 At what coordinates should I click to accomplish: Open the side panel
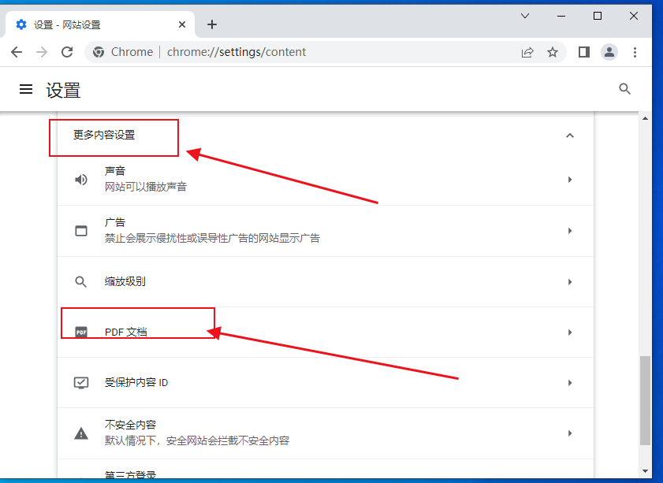tap(584, 52)
